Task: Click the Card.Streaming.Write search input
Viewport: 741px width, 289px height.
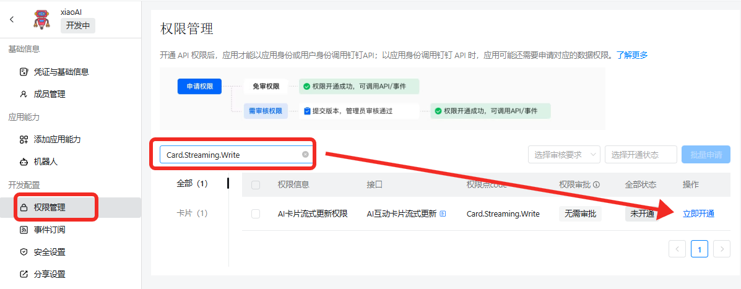Action: click(229, 155)
